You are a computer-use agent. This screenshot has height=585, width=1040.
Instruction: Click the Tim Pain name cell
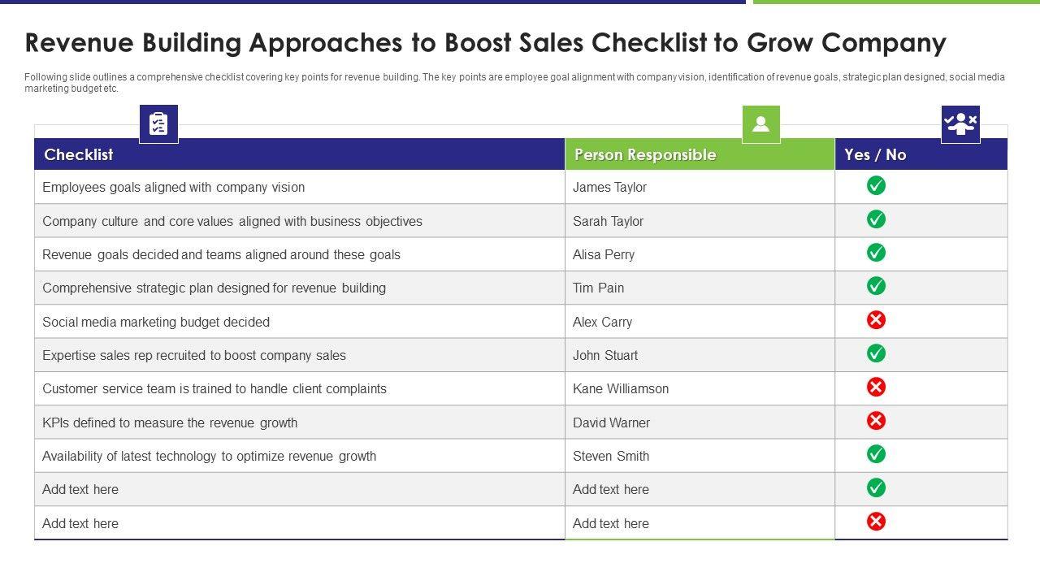click(x=599, y=288)
